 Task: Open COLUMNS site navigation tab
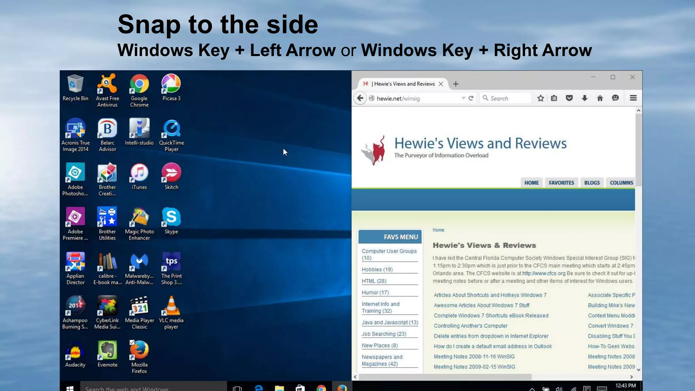(621, 183)
